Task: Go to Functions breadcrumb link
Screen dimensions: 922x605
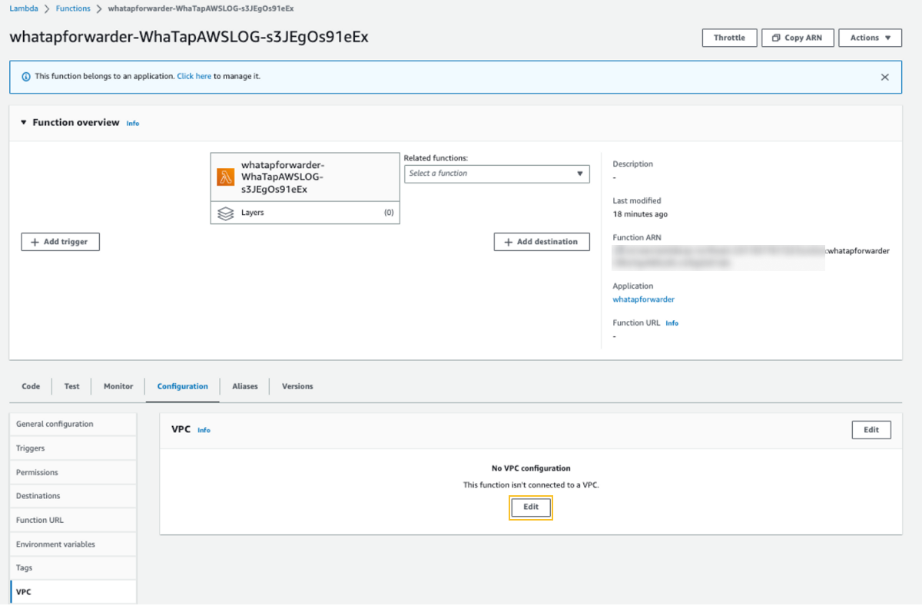Action: point(73,8)
